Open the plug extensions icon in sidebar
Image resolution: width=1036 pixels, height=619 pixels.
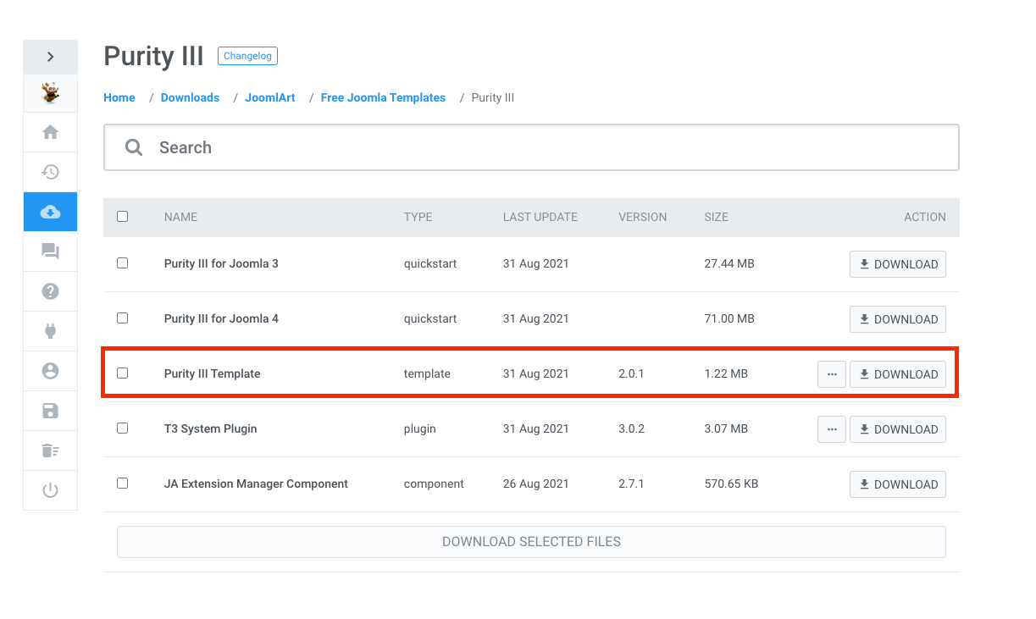point(50,331)
